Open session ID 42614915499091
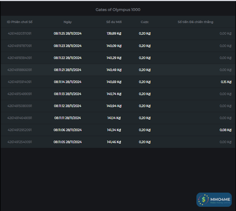 19,94
